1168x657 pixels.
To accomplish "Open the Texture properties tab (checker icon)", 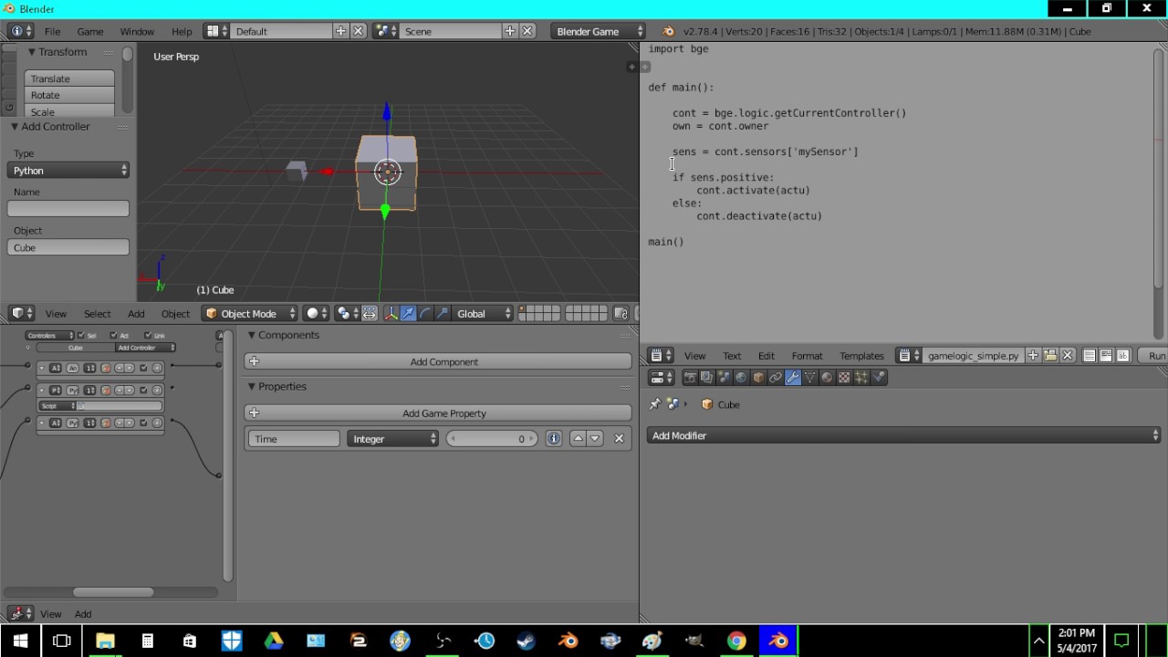I will pos(845,378).
